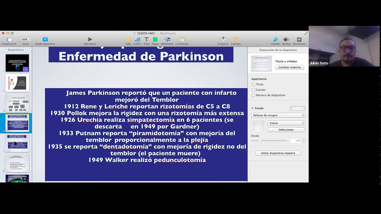381x214 pixels.
Task: Click the Escala slider
Action: (x=269, y=141)
